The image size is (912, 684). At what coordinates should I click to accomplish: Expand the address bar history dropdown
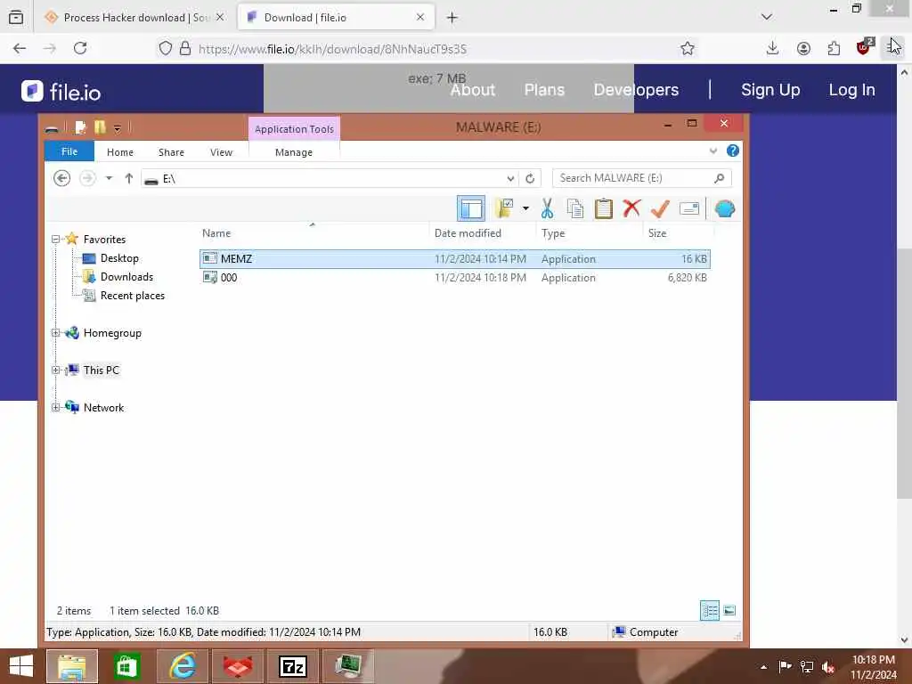tap(510, 178)
